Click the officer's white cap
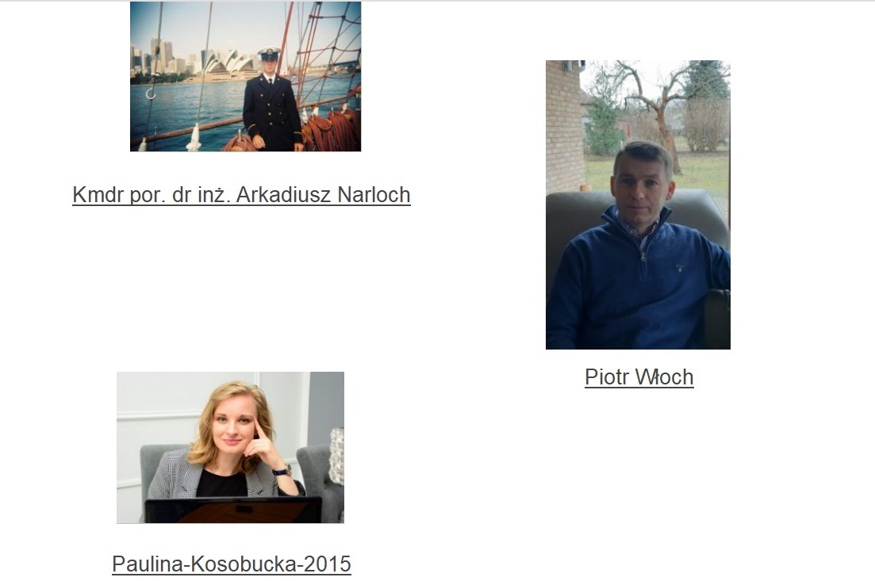The image size is (875, 581). point(269,53)
